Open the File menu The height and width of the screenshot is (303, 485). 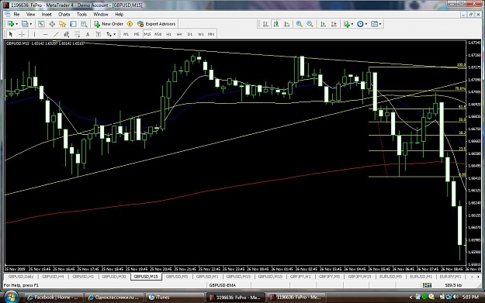click(x=16, y=14)
